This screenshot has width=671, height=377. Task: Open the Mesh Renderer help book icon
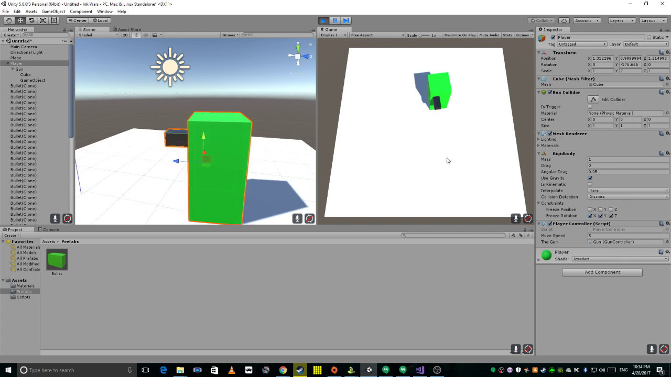point(662,134)
